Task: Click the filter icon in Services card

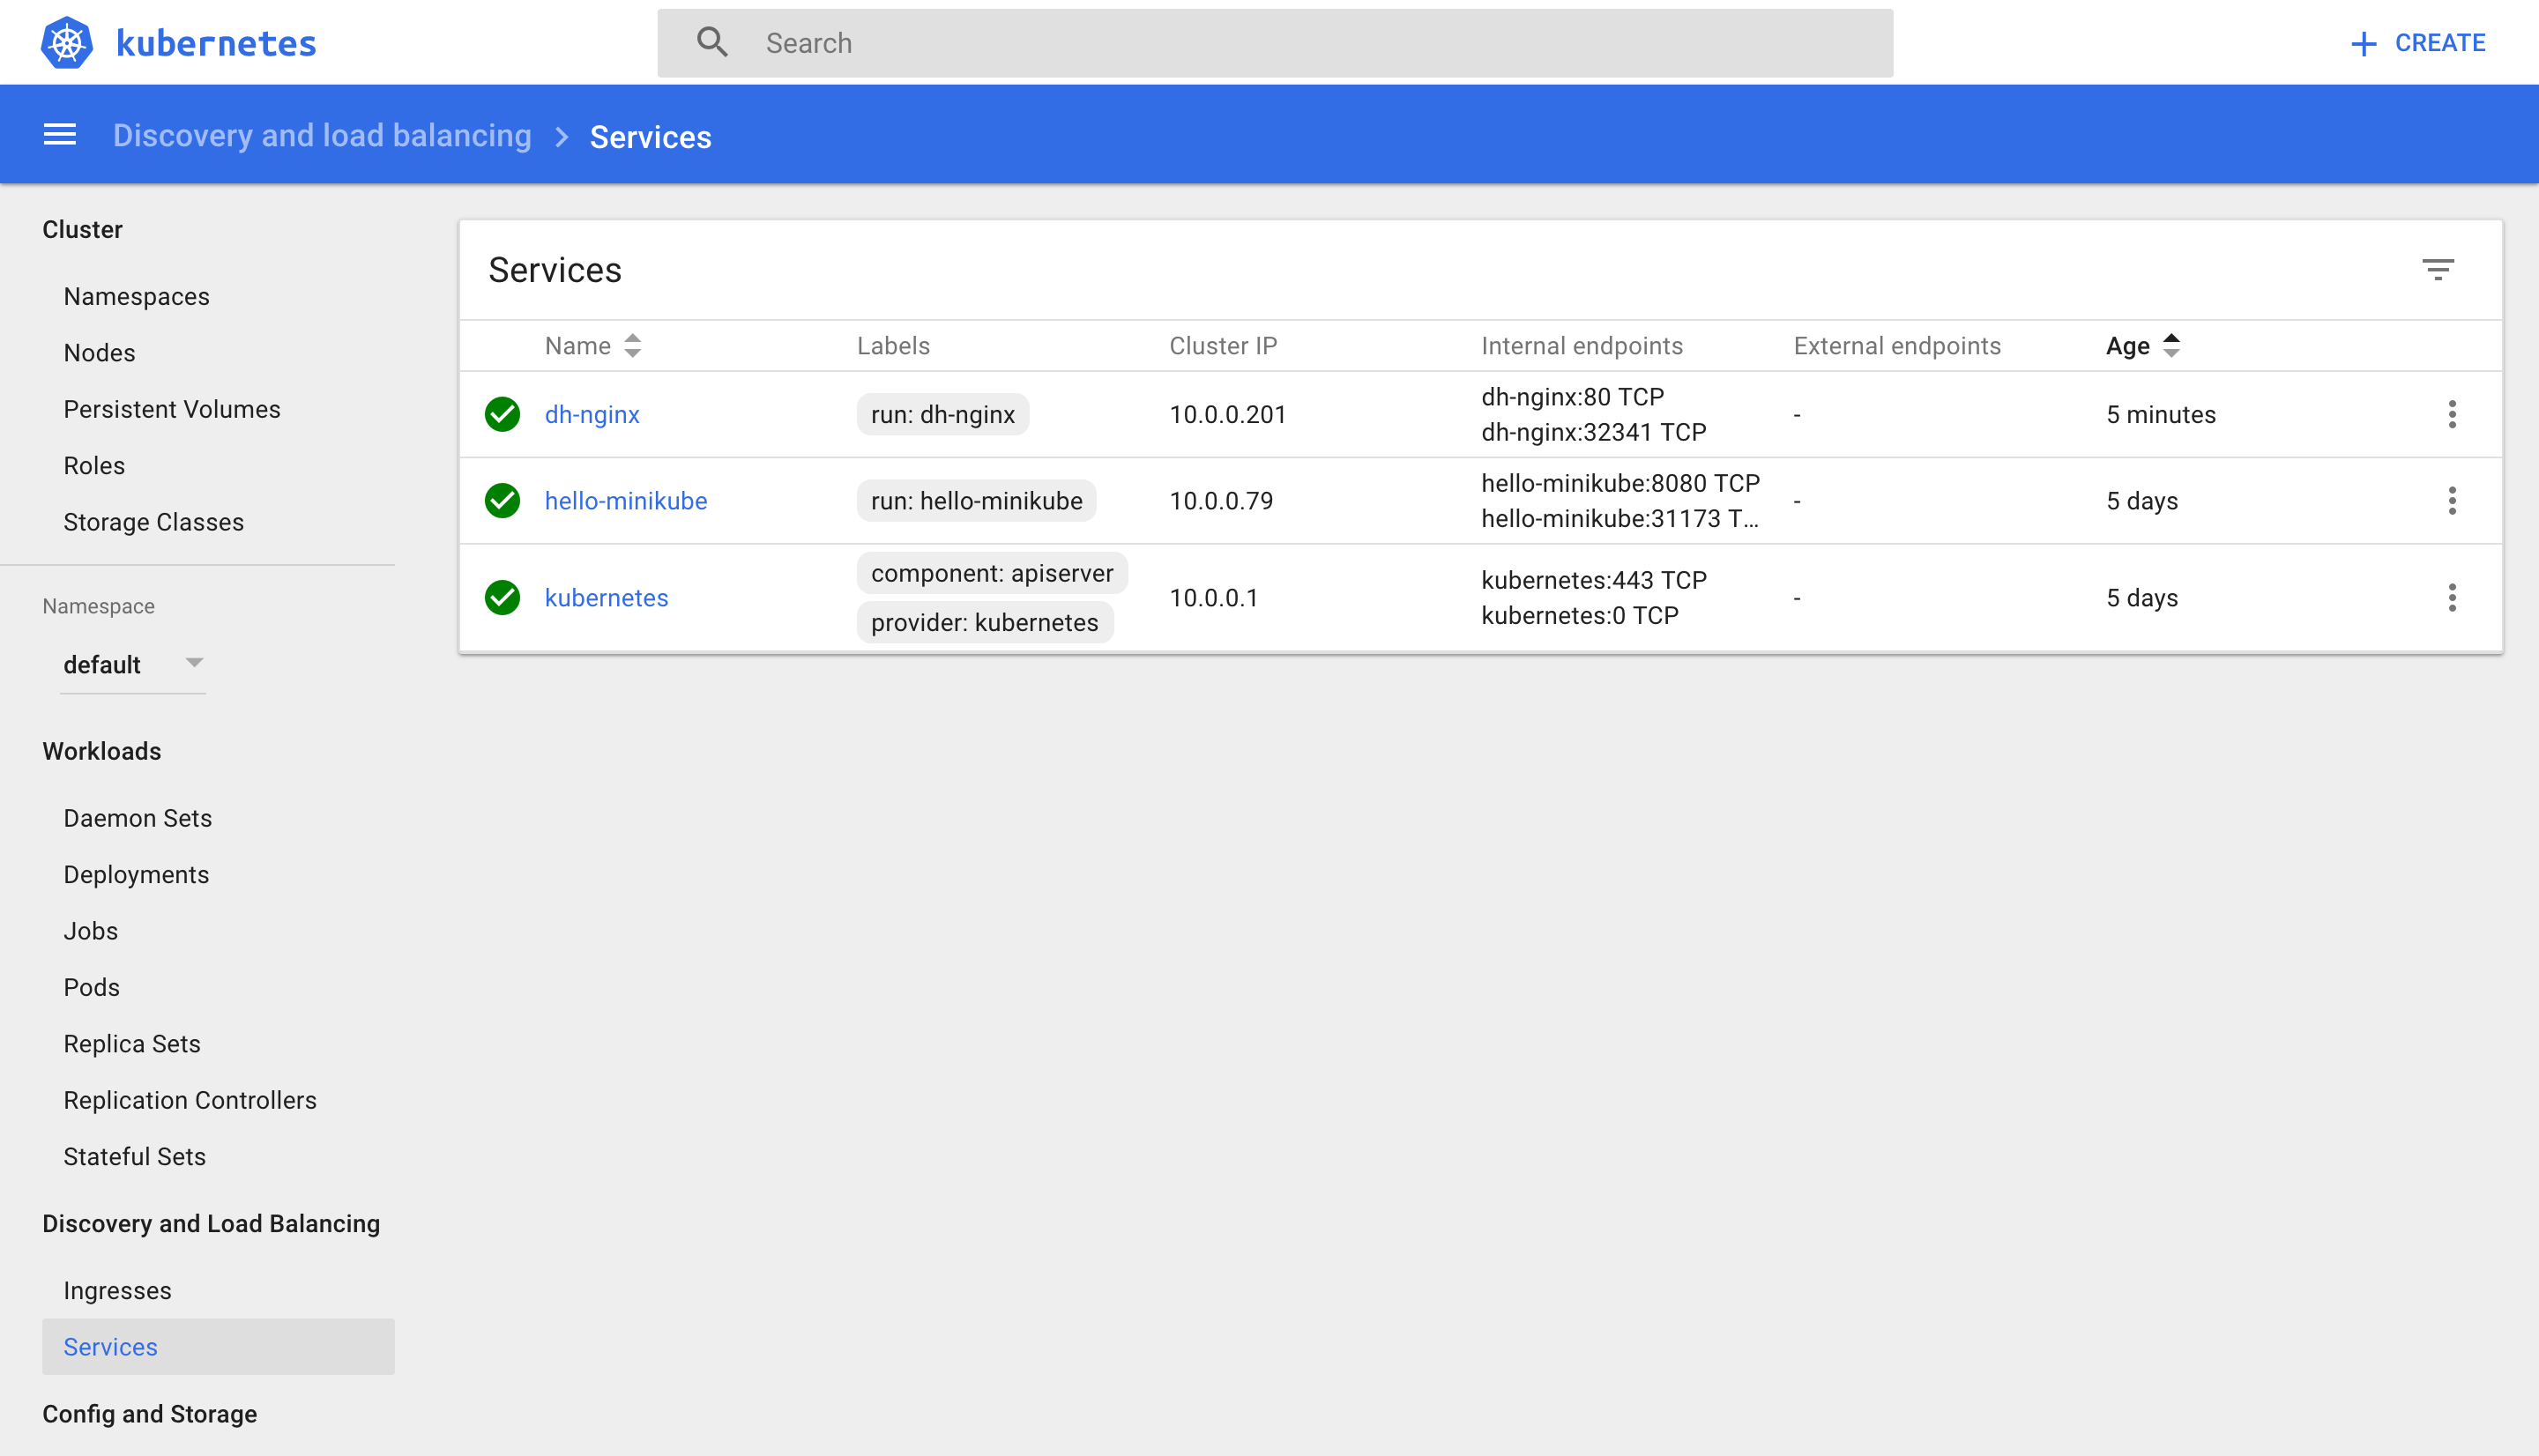Action: pos(2437,269)
